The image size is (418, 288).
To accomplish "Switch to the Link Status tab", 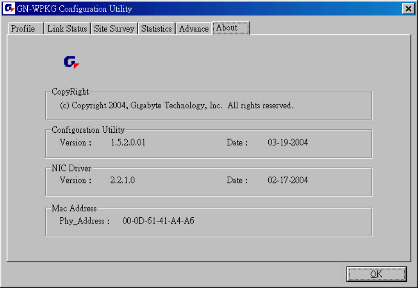I will point(67,29).
